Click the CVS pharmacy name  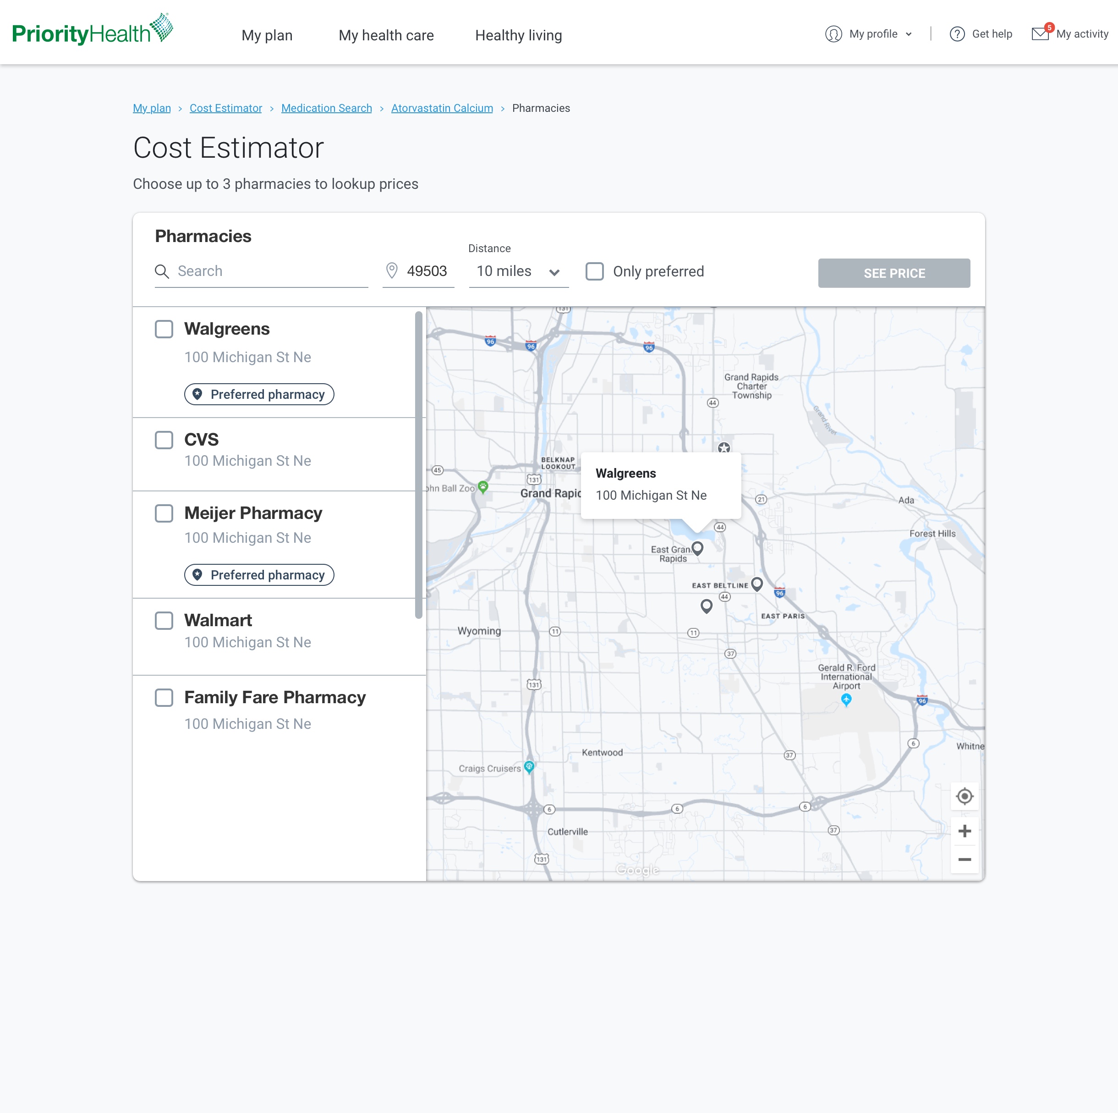coord(202,440)
